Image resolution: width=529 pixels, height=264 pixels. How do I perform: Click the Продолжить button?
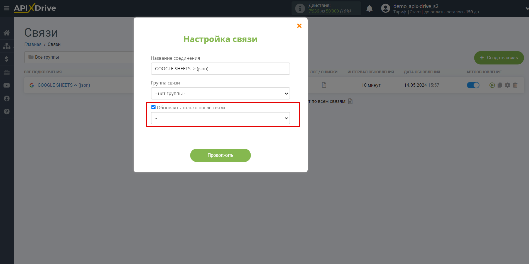[x=220, y=155]
